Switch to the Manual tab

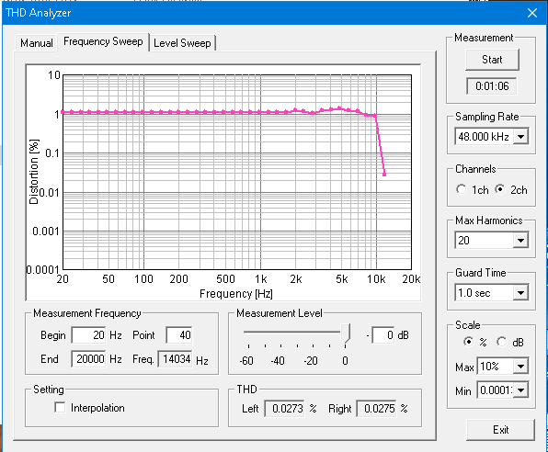[x=37, y=43]
